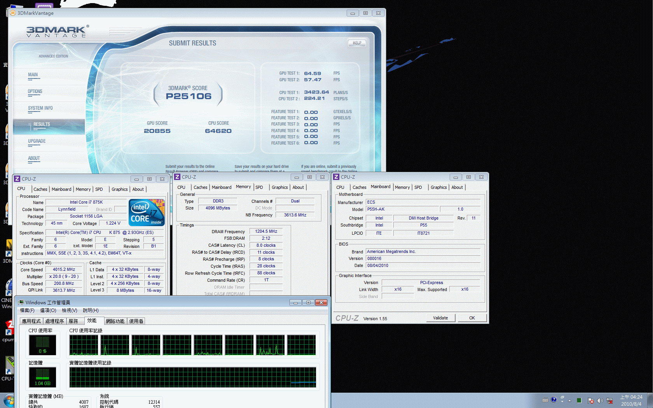Screen dimensions: 653x408
Task: Open SYSTEM INFO in 3DMark Vantage sidebar
Action: point(40,108)
